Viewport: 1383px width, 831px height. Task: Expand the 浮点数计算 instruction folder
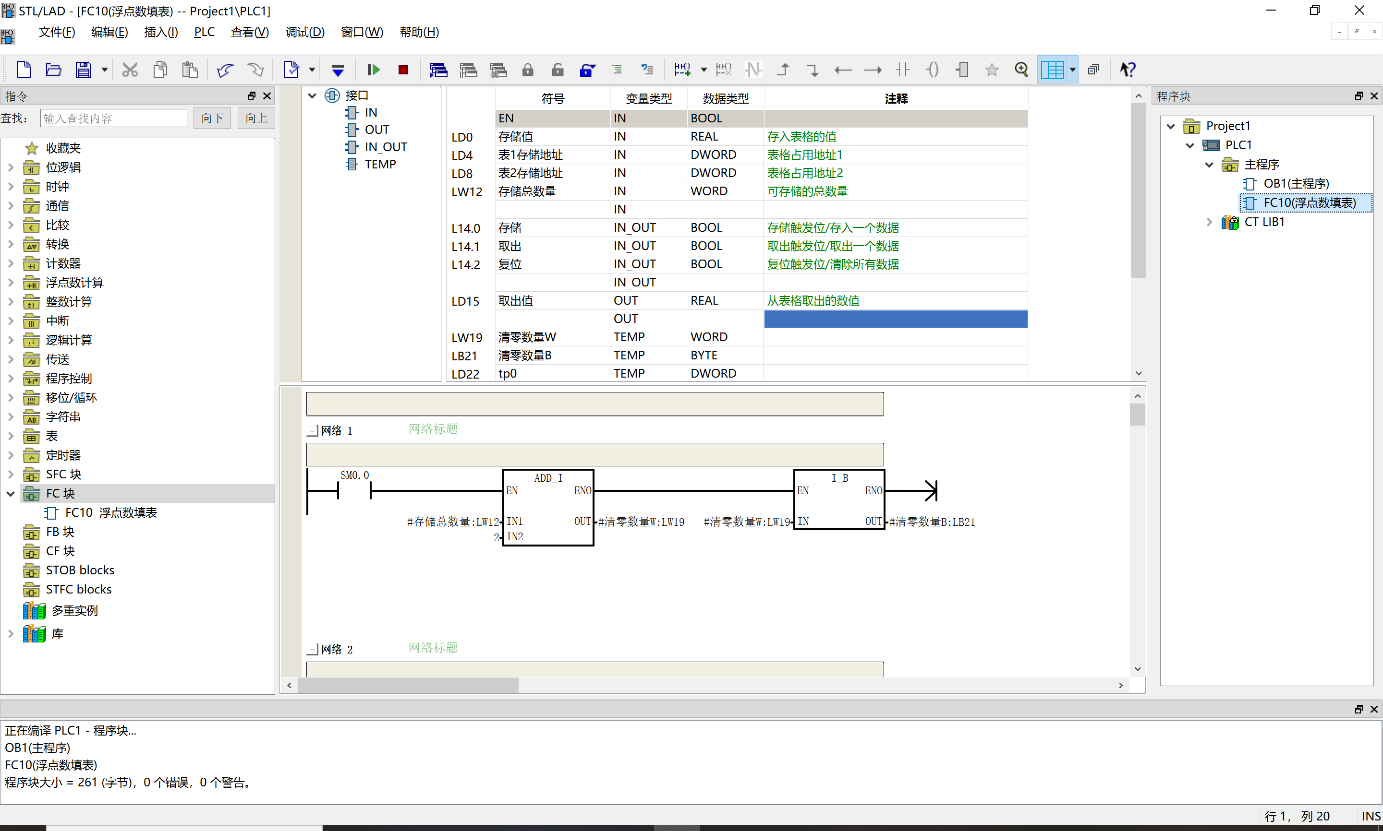pos(11,282)
